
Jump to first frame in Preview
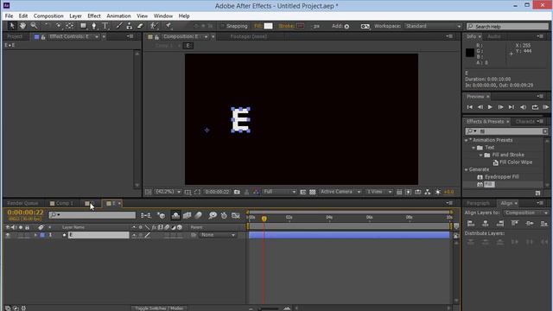click(x=470, y=107)
